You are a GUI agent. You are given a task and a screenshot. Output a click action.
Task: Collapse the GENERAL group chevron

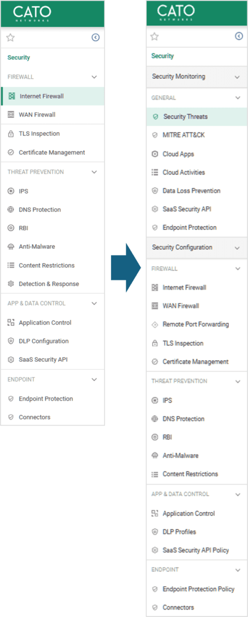click(238, 98)
